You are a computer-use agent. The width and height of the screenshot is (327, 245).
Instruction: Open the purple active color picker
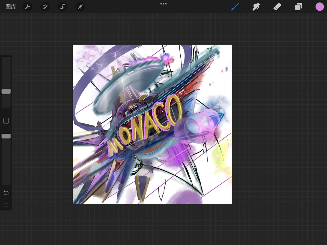pos(320,7)
